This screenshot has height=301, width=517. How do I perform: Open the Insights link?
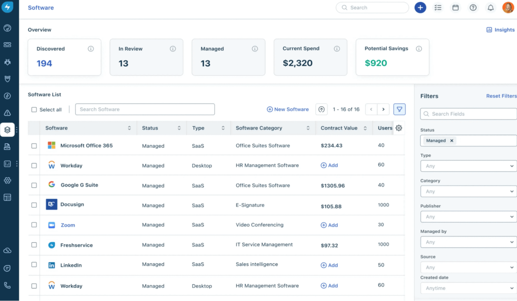pos(500,30)
